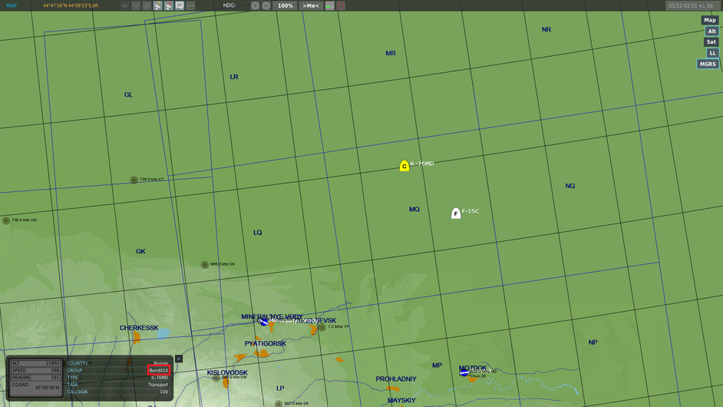
Task: Click the red circle toolbar icon
Action: (x=341, y=5)
